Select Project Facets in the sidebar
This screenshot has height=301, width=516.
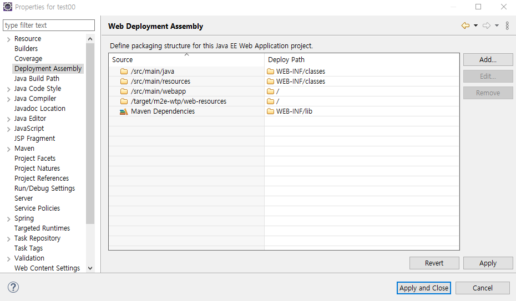point(35,159)
